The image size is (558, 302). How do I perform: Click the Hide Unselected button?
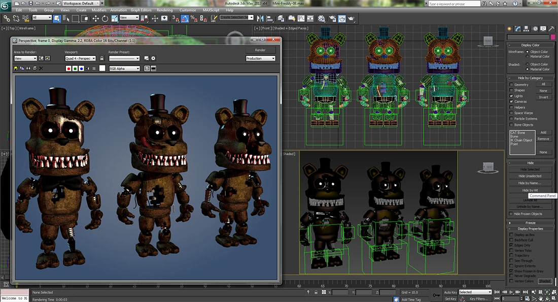pyautogui.click(x=530, y=176)
